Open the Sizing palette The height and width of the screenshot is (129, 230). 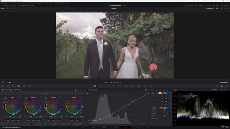[x=145, y=86]
